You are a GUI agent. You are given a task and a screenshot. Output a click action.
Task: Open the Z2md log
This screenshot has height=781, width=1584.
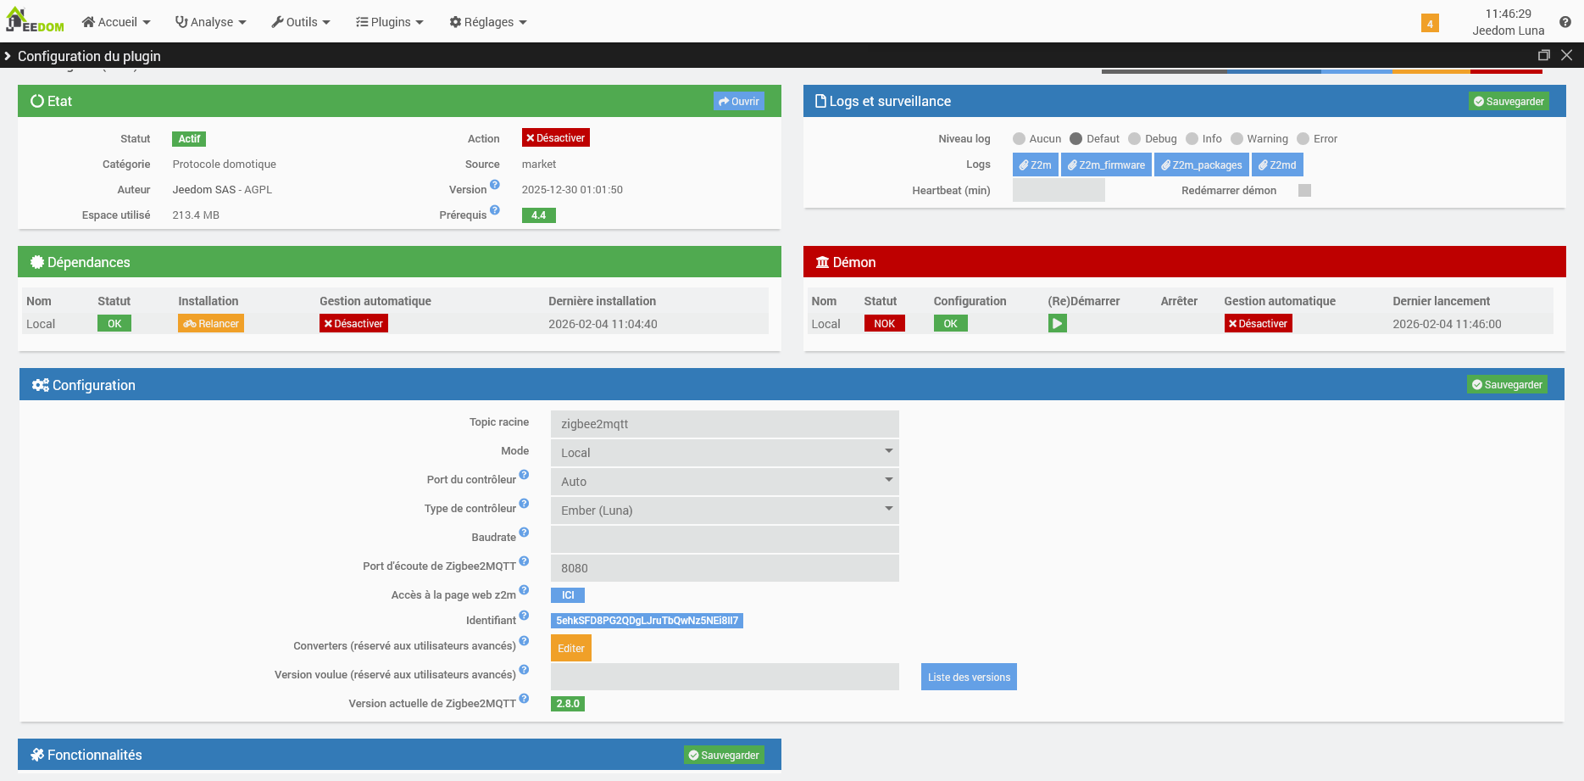1277,165
